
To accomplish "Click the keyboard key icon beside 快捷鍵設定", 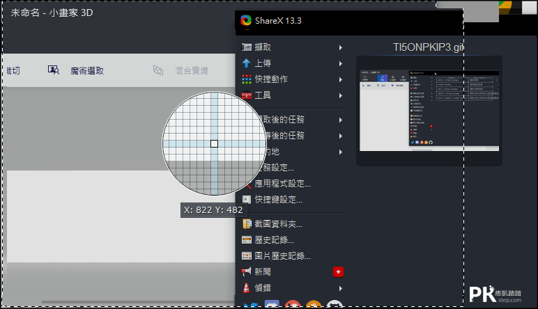I will (x=247, y=199).
